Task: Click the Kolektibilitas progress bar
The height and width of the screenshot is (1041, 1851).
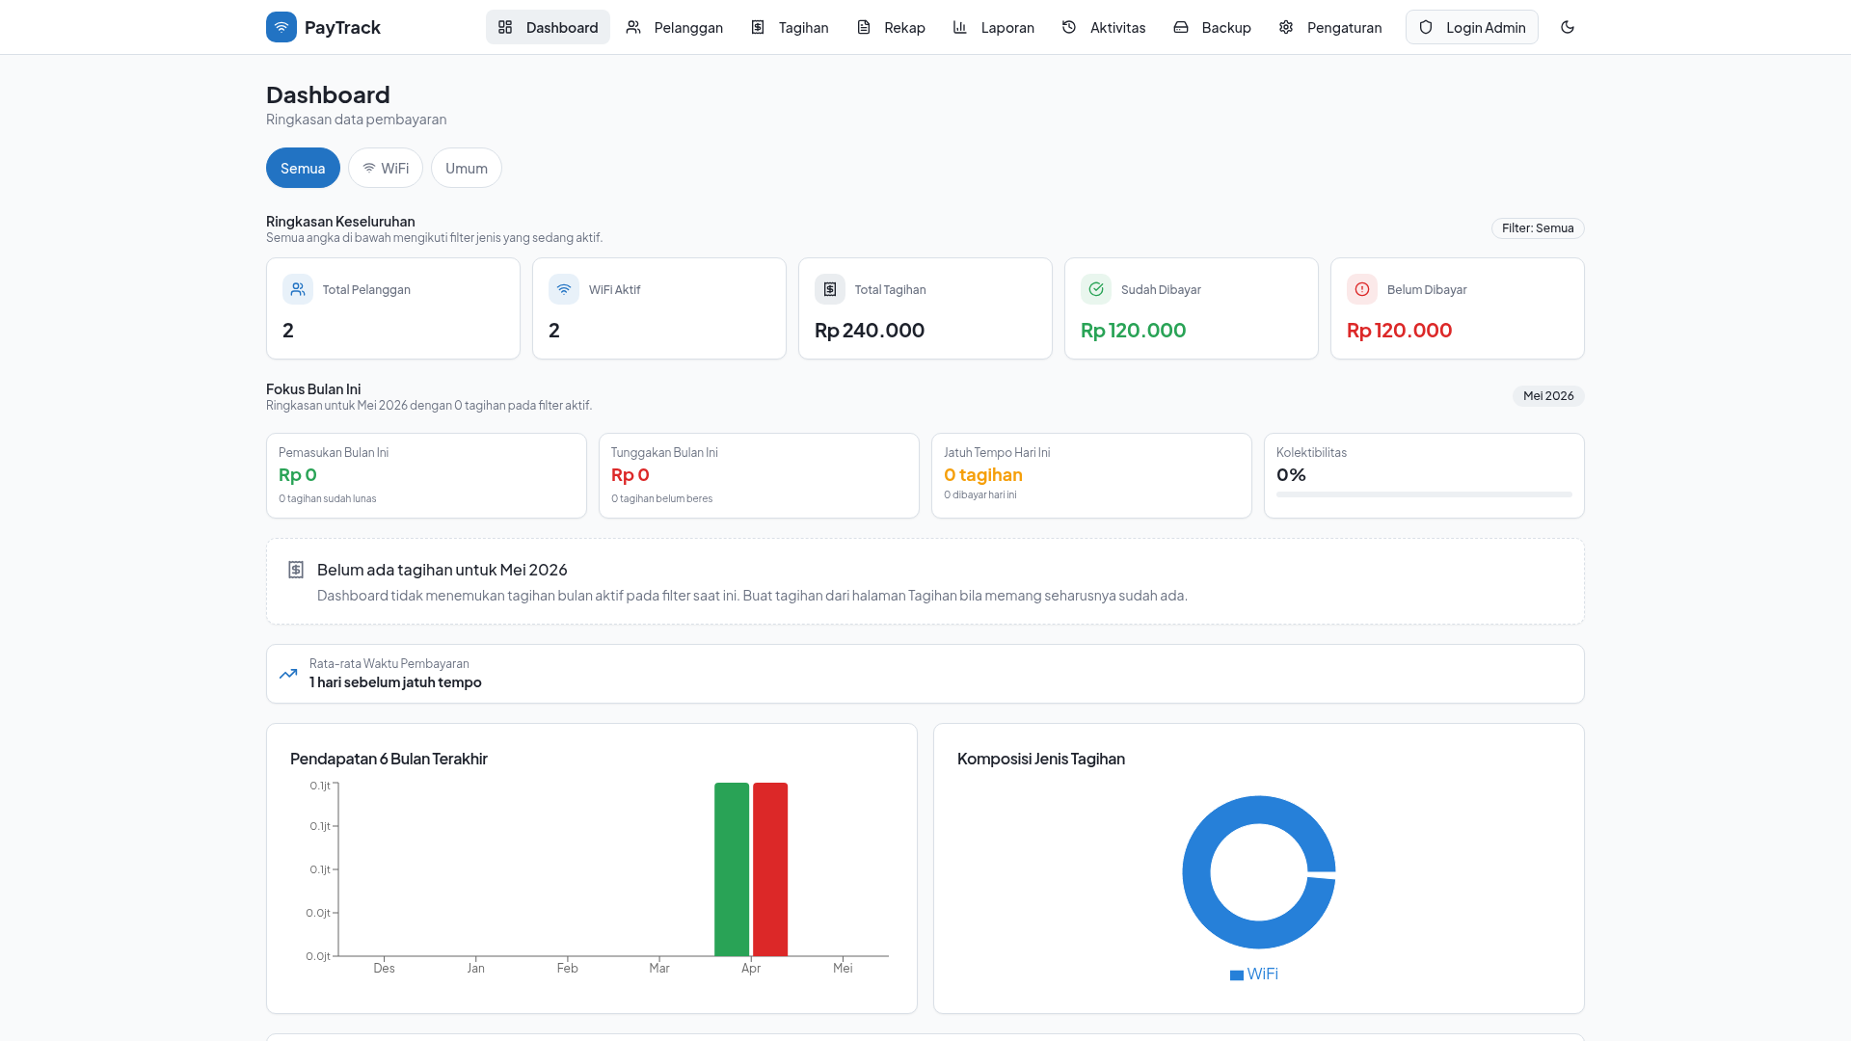Action: (1424, 494)
